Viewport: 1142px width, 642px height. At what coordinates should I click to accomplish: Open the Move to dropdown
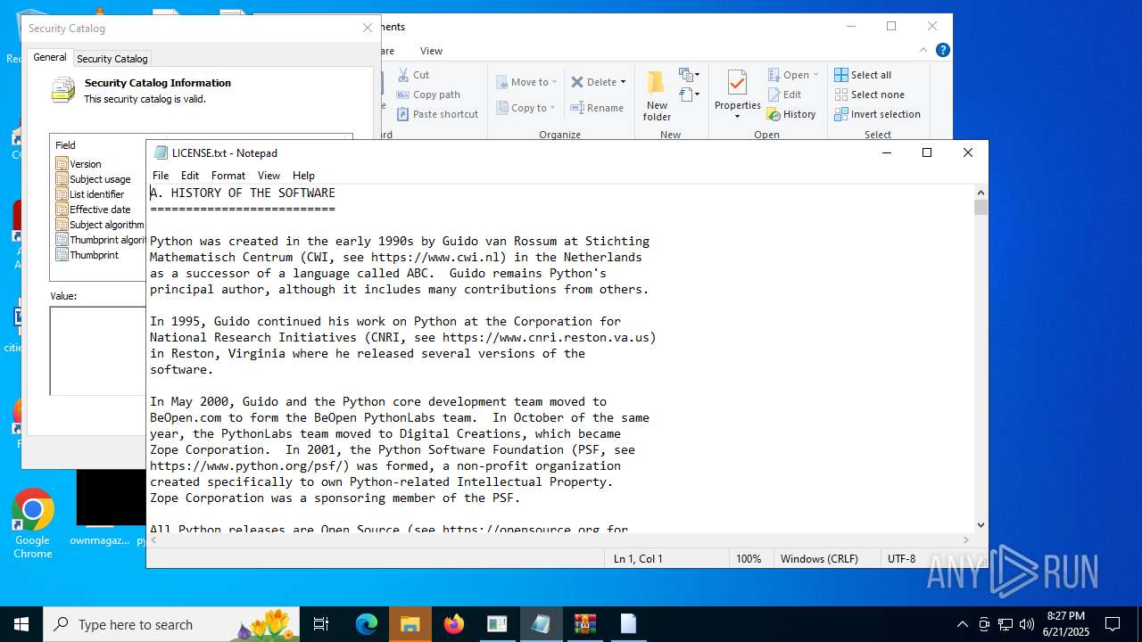(526, 82)
